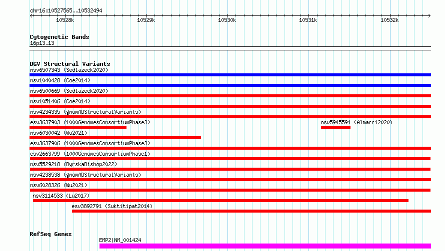This screenshot has height=251, width=445.
Task: Select the red bar under nsv6028326 (Wu2021)
Action: 230,191
